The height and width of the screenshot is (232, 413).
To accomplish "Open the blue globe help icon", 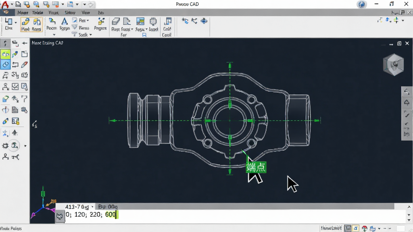I will [x=361, y=4].
